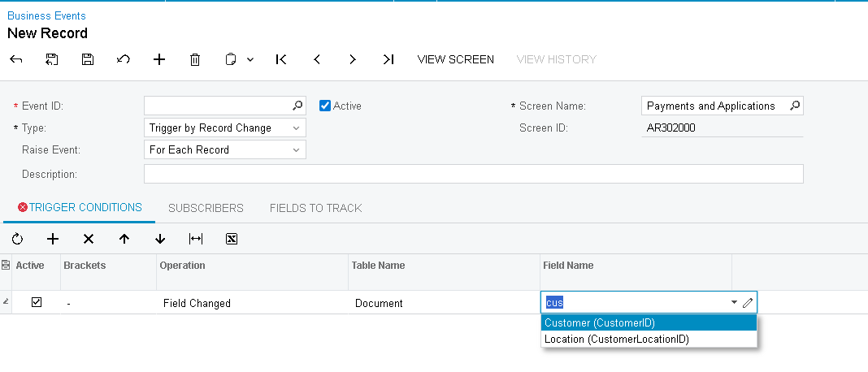The width and height of the screenshot is (868, 372).
Task: Click the Save and Close icon
Action: (x=52, y=59)
